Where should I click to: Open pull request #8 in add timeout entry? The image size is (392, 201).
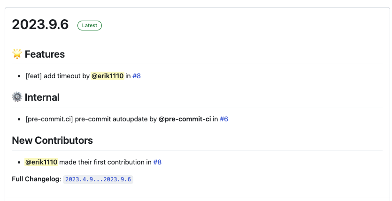point(137,75)
